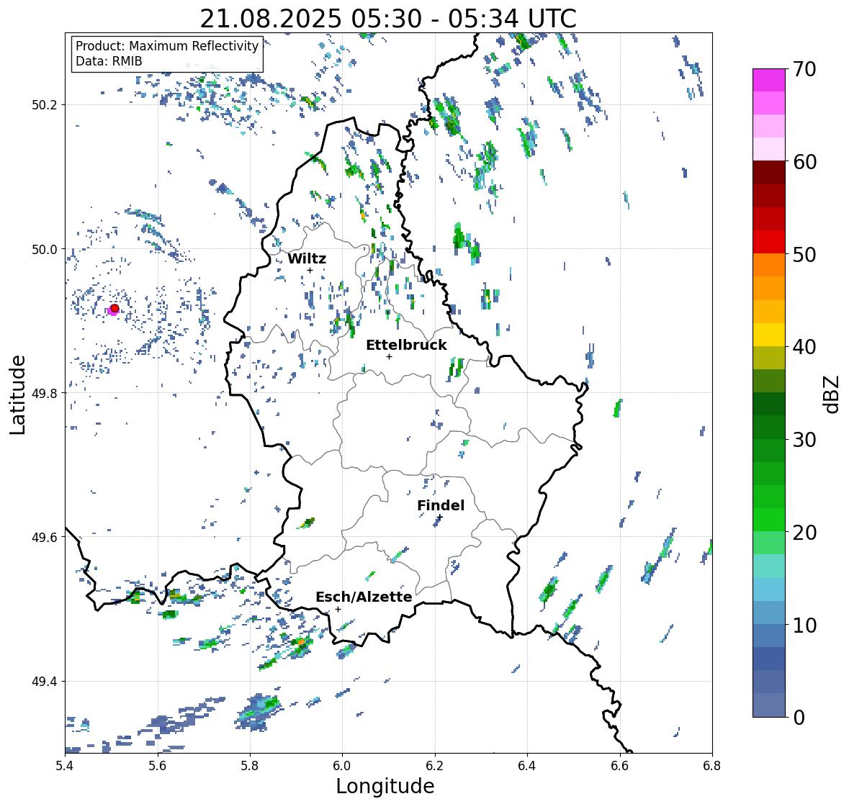Viewport: 849px width, 804px height.
Task: Click the 70 colorbar tick label
Action: coord(804,69)
